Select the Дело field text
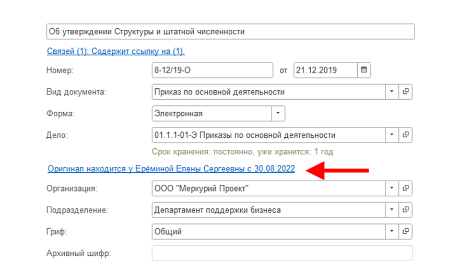 point(268,135)
